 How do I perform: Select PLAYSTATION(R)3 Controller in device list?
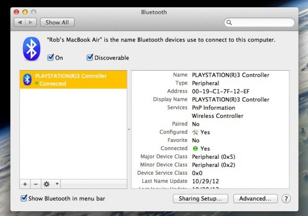73,79
